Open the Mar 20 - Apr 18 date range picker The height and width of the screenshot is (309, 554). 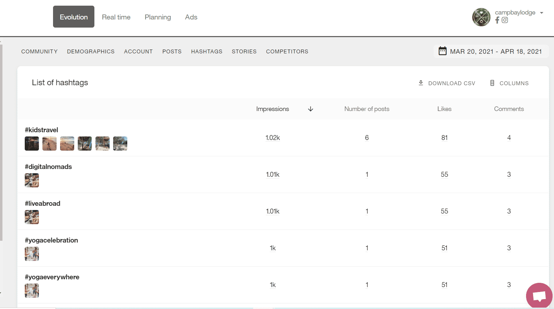pos(491,51)
